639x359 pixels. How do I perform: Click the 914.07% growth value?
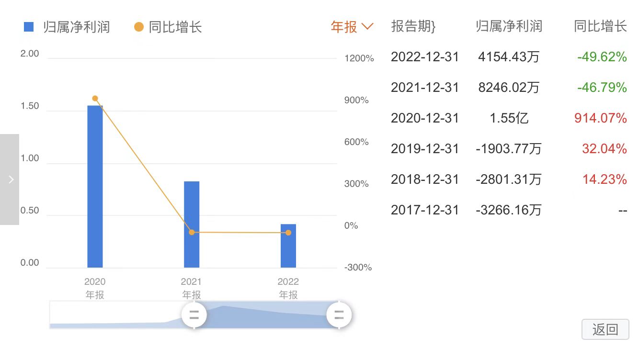click(x=600, y=118)
